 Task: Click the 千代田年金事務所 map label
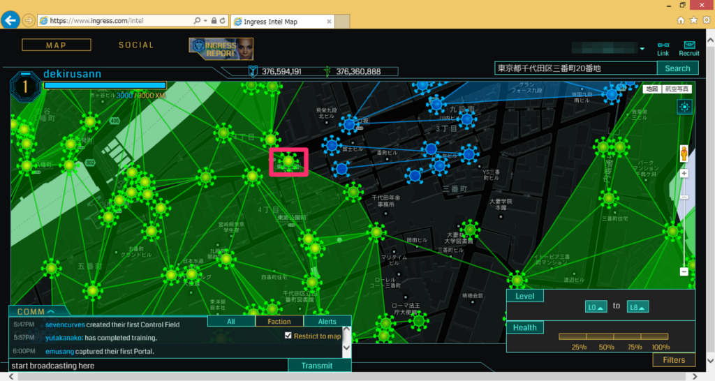tap(385, 201)
